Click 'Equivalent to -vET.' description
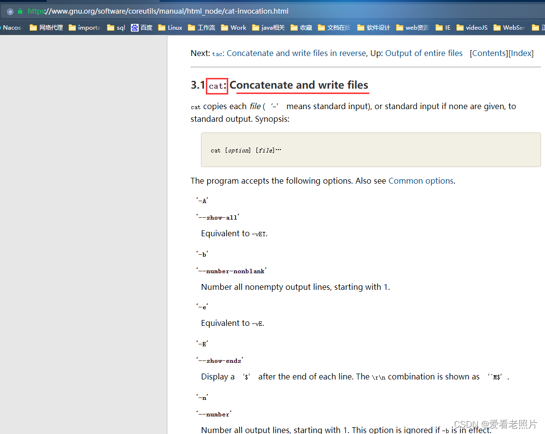This screenshot has width=545, height=434. (234, 233)
